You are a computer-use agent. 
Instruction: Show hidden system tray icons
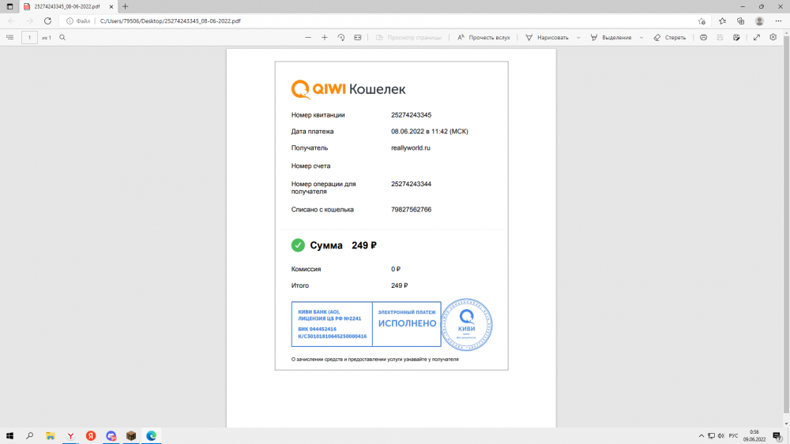point(702,436)
